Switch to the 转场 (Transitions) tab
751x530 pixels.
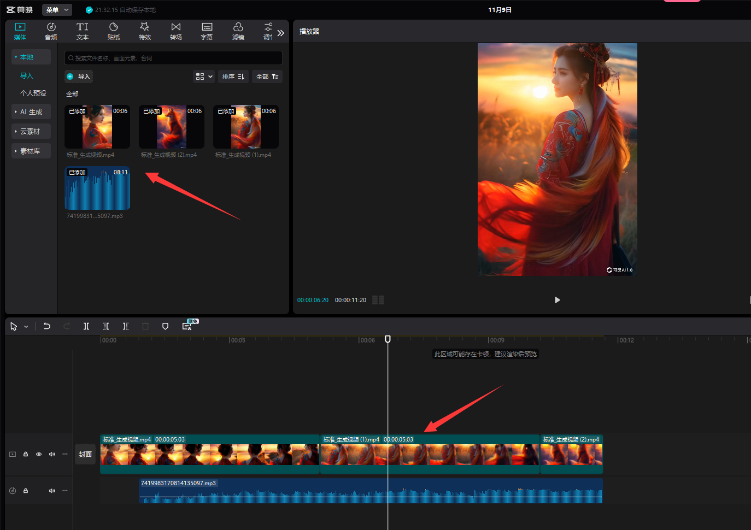point(176,31)
